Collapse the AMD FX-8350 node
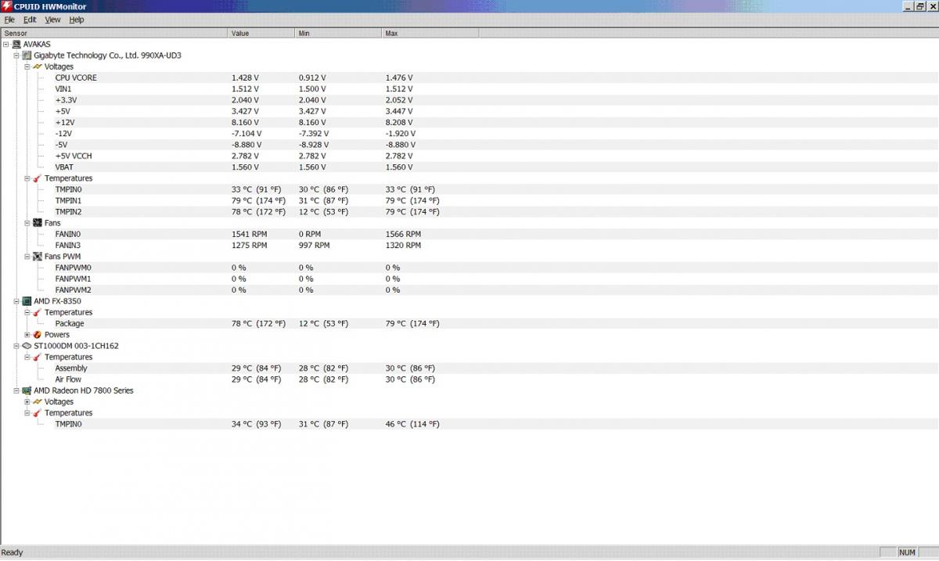 point(16,301)
